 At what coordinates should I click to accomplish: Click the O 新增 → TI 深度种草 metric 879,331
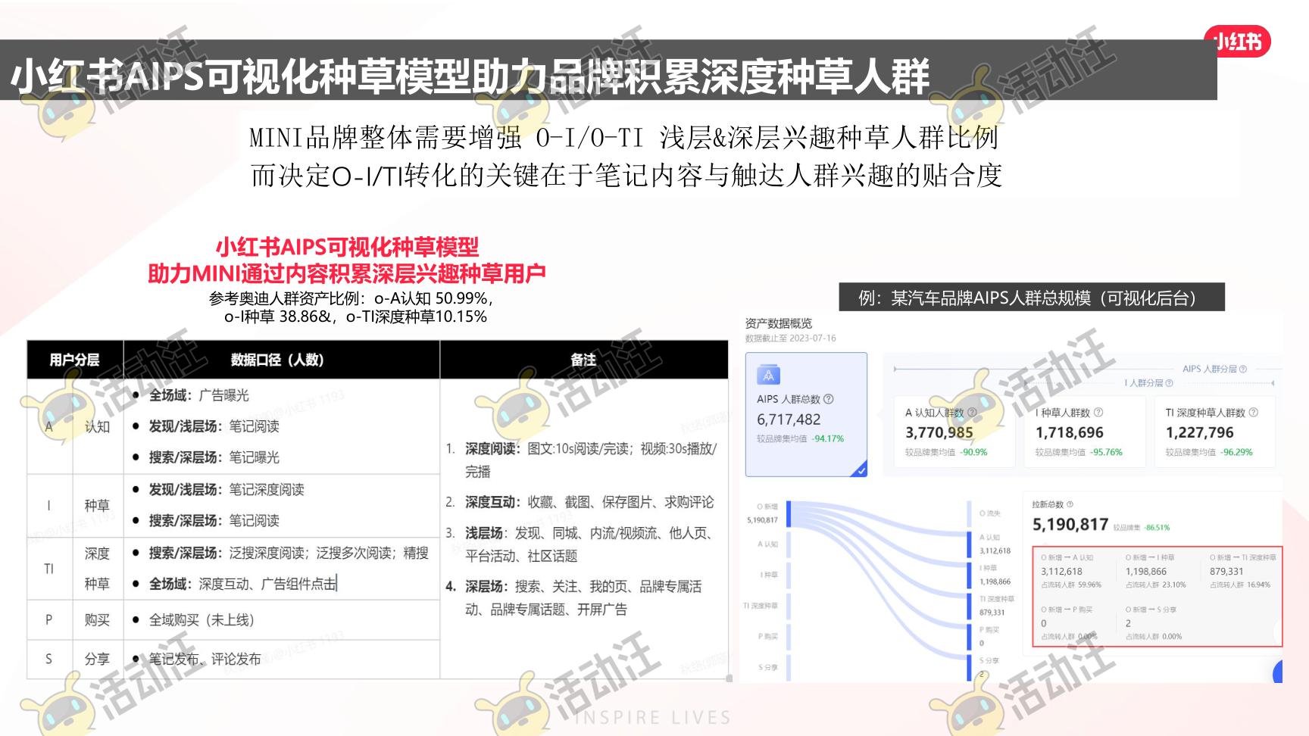pyautogui.click(x=1226, y=572)
